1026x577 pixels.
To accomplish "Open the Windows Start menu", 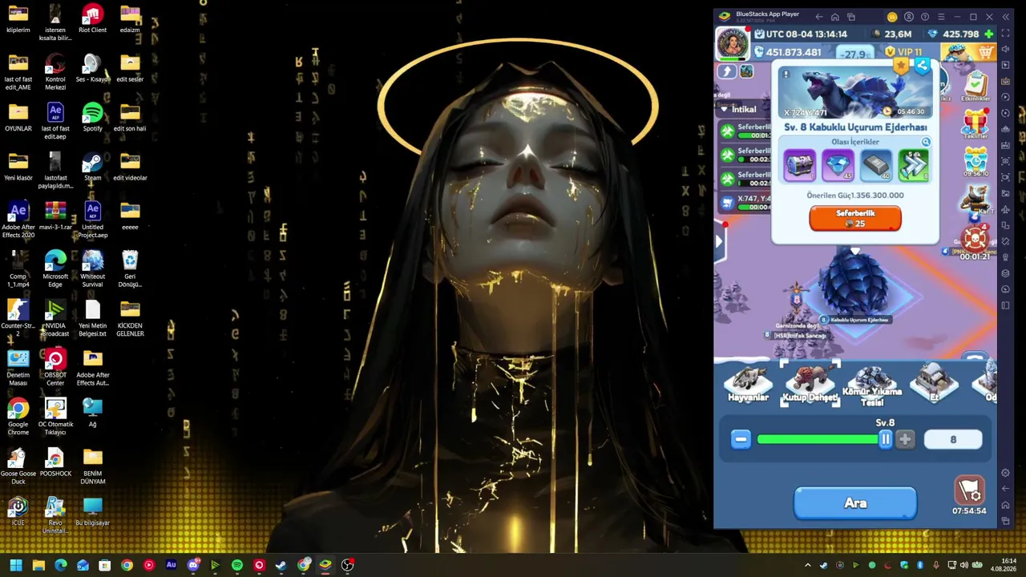I will pyautogui.click(x=15, y=565).
